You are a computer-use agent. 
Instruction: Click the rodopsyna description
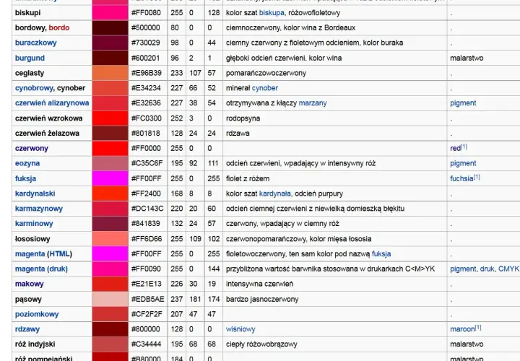point(243,118)
